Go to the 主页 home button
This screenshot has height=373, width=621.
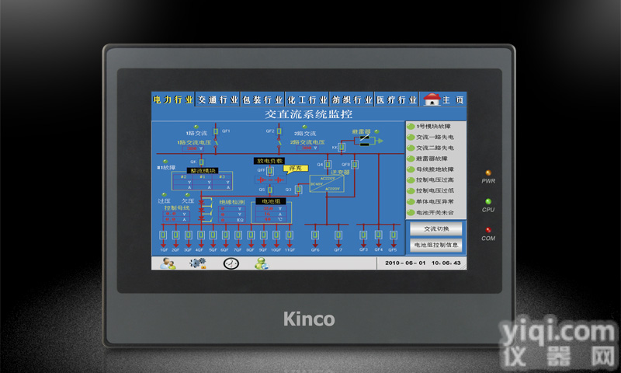point(443,99)
